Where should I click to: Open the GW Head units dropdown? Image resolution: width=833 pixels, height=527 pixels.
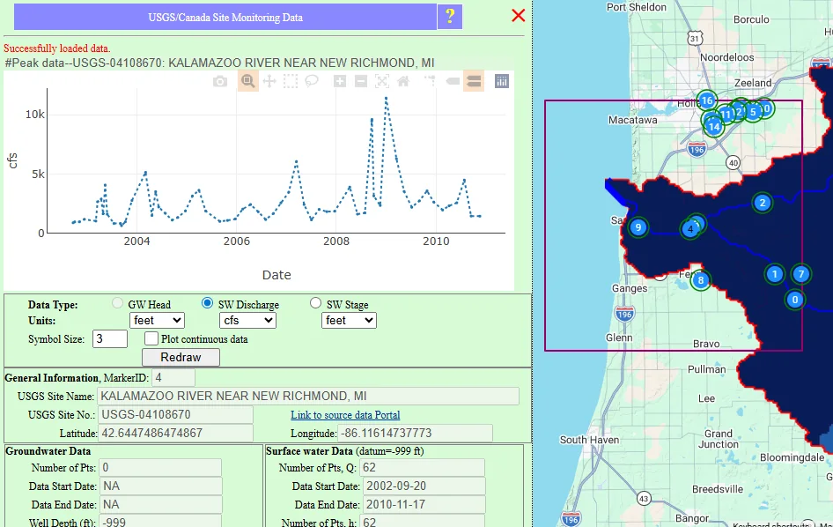158,320
